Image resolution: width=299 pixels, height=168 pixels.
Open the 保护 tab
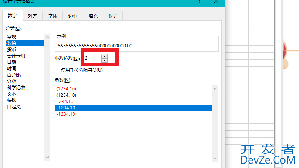point(113,16)
